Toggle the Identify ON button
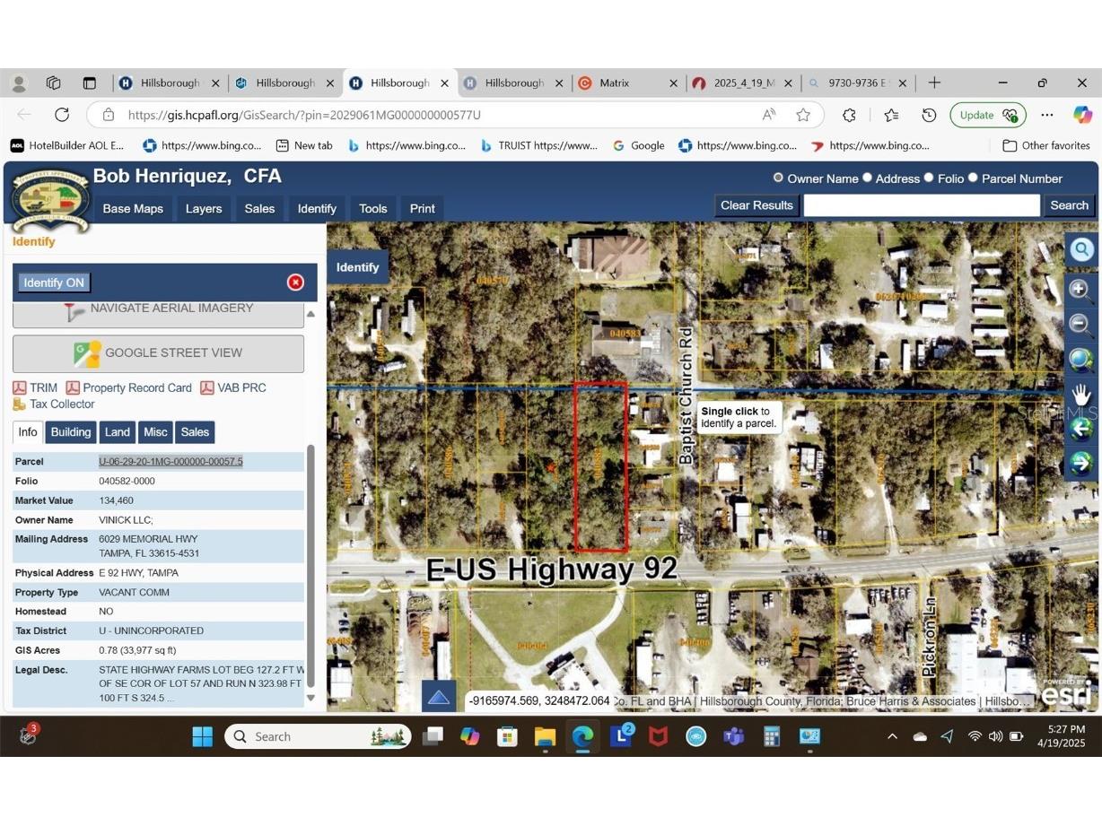1102x826 pixels. pyautogui.click(x=54, y=283)
